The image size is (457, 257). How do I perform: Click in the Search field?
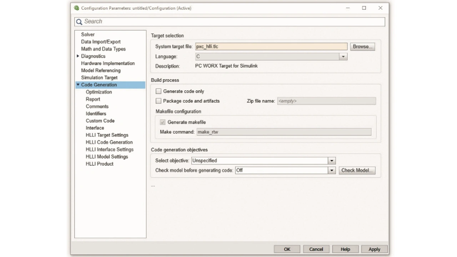tap(232, 22)
